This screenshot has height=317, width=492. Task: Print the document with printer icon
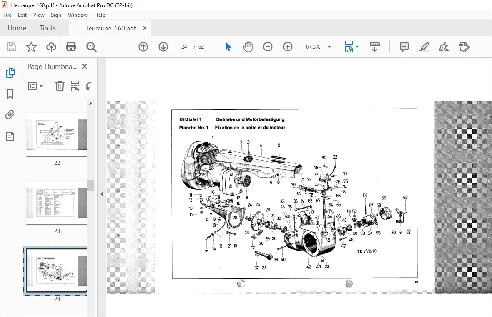point(71,47)
